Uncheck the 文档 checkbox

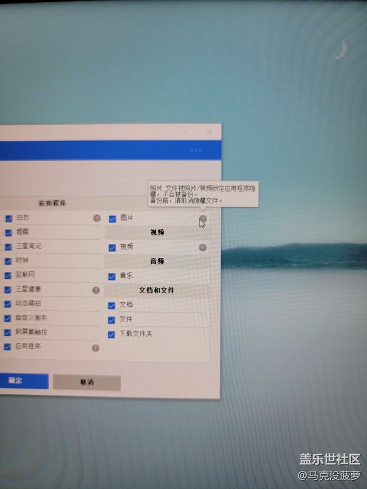(112, 305)
